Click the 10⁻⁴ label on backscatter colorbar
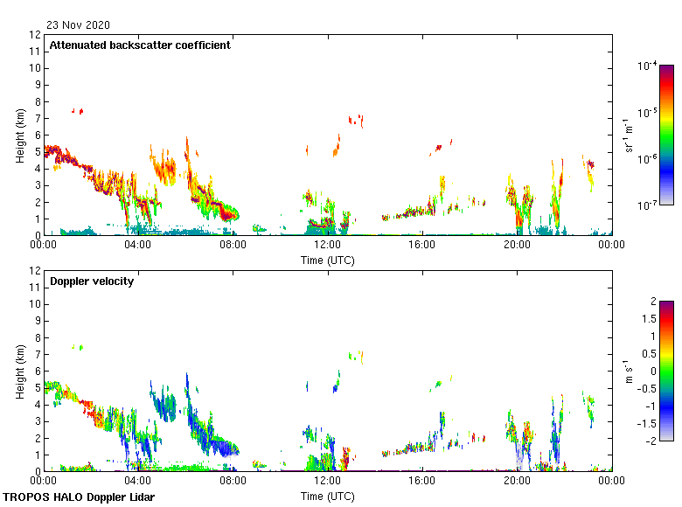 [x=647, y=66]
